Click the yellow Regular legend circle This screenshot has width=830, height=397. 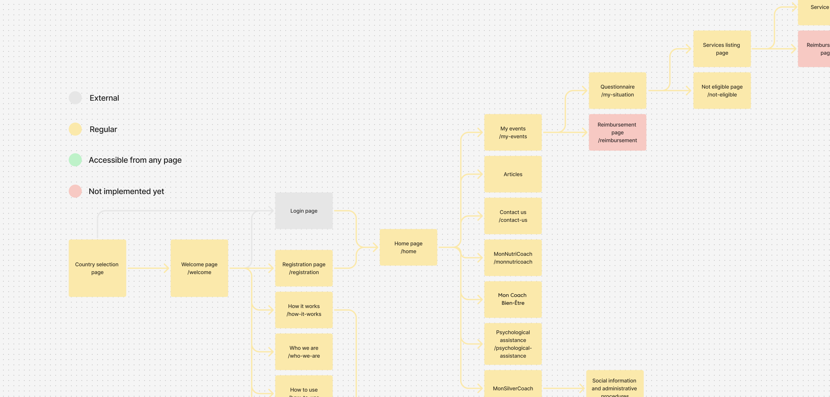point(75,129)
